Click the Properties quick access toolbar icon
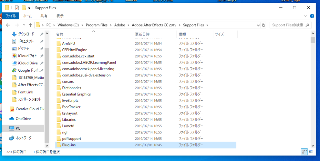 click(x=17, y=8)
